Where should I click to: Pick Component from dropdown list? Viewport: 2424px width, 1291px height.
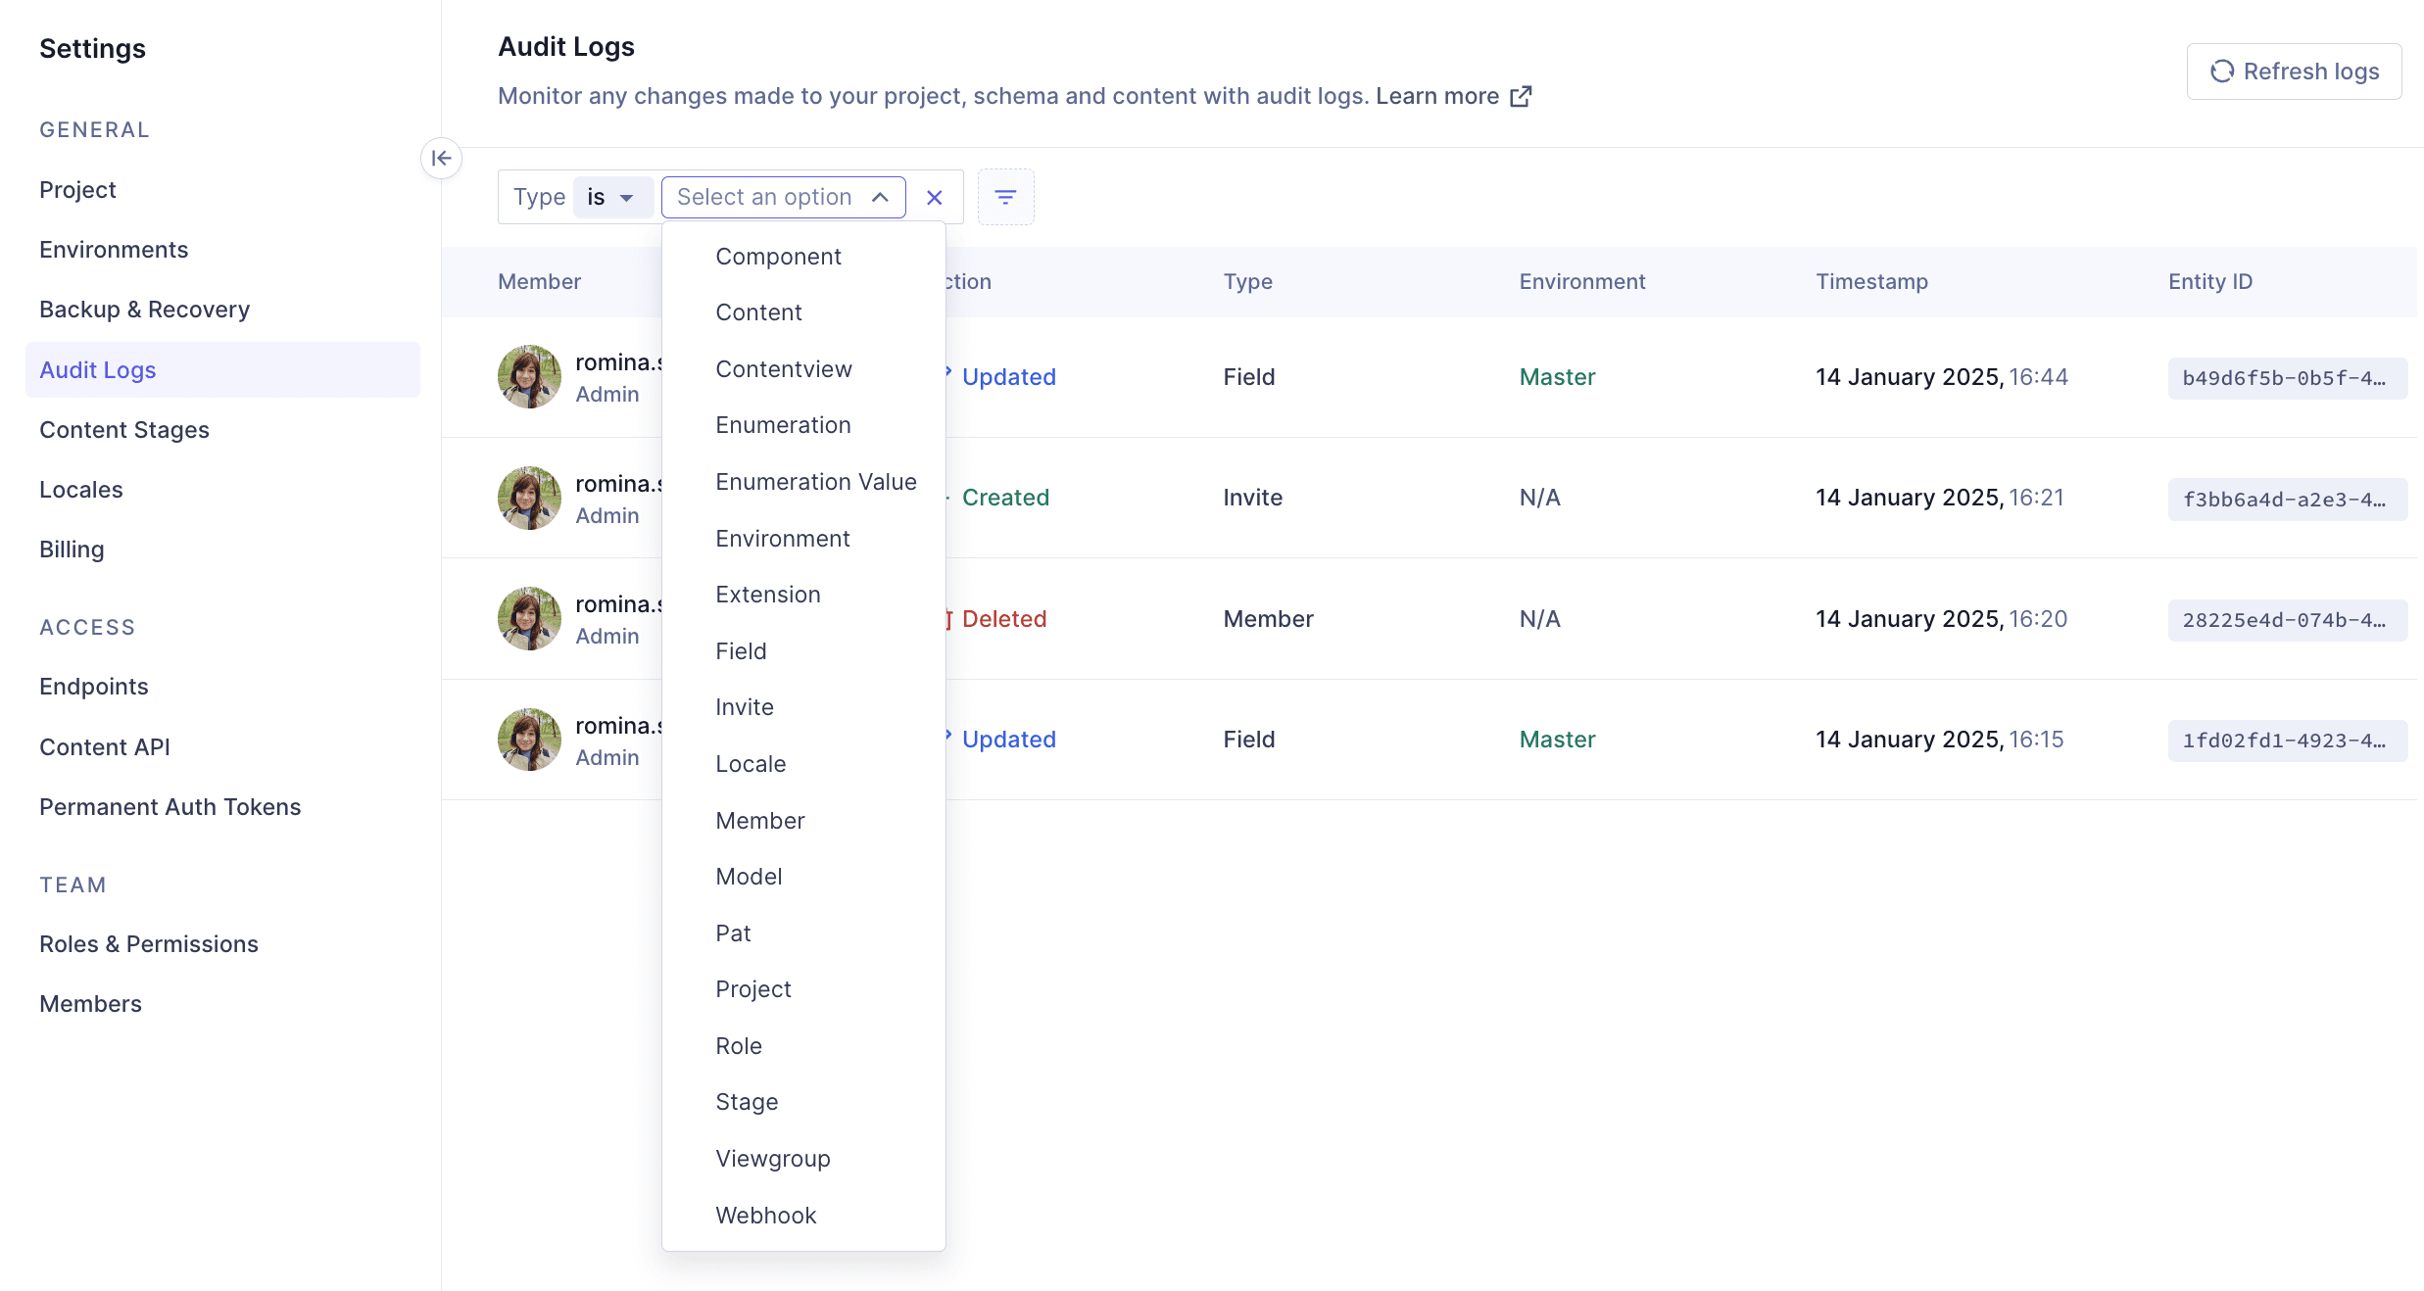778,257
